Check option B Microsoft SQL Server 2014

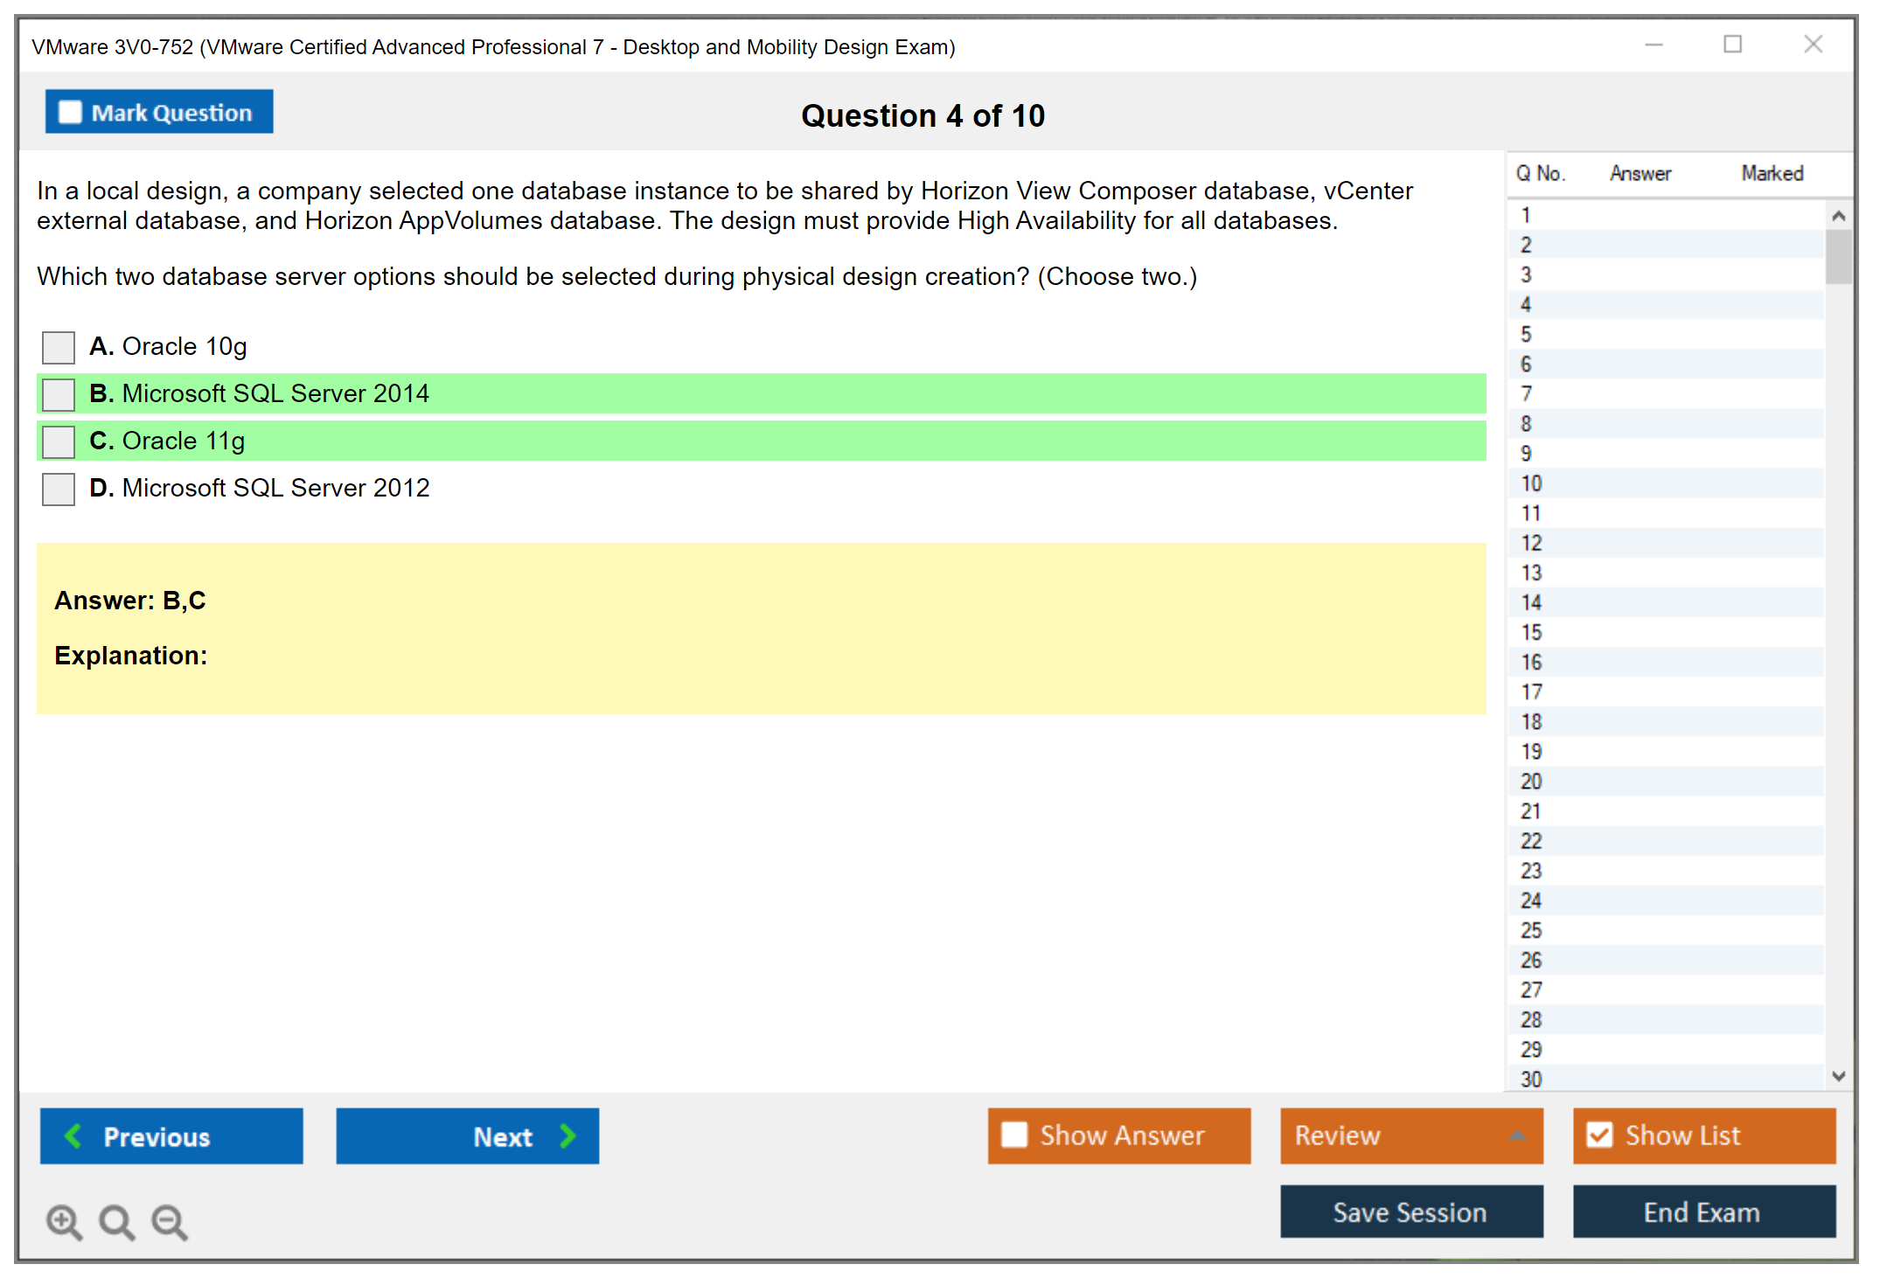(59, 394)
